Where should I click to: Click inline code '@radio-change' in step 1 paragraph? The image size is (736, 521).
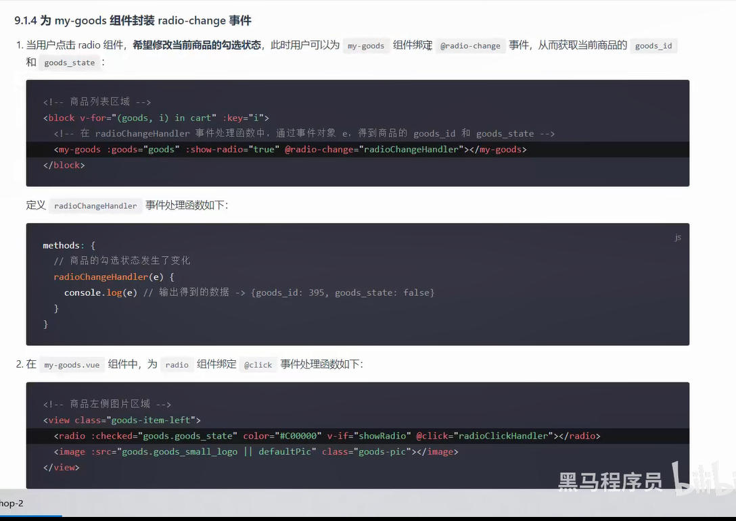tap(470, 45)
